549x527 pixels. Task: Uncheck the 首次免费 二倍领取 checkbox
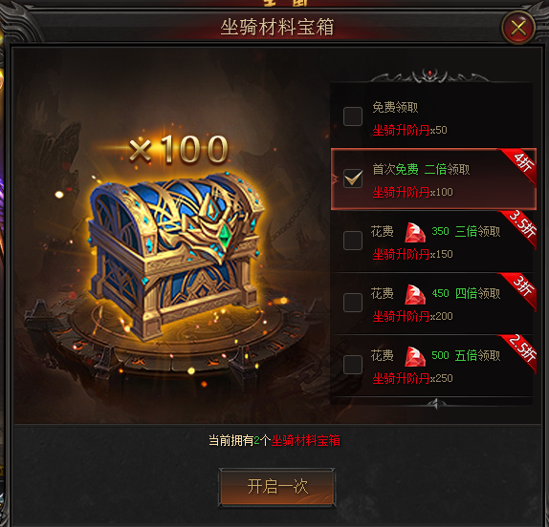pyautogui.click(x=353, y=179)
